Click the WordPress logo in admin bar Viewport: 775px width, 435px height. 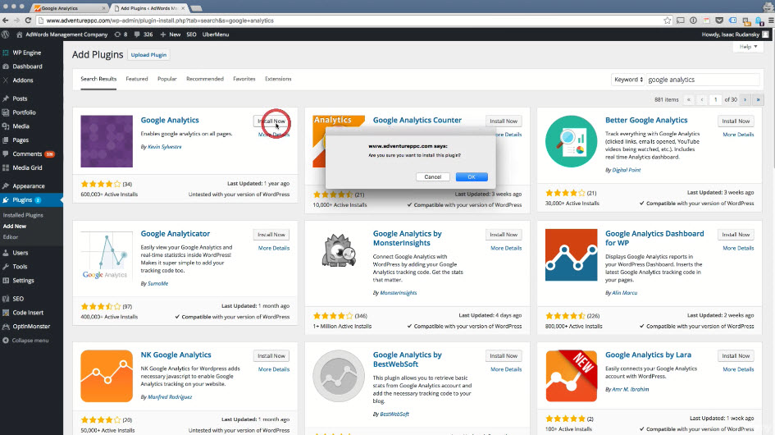click(x=6, y=34)
